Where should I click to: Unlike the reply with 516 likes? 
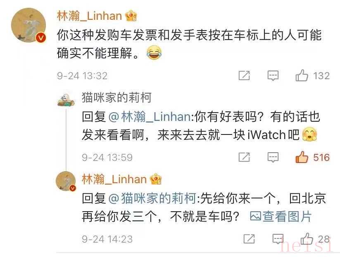(302, 157)
